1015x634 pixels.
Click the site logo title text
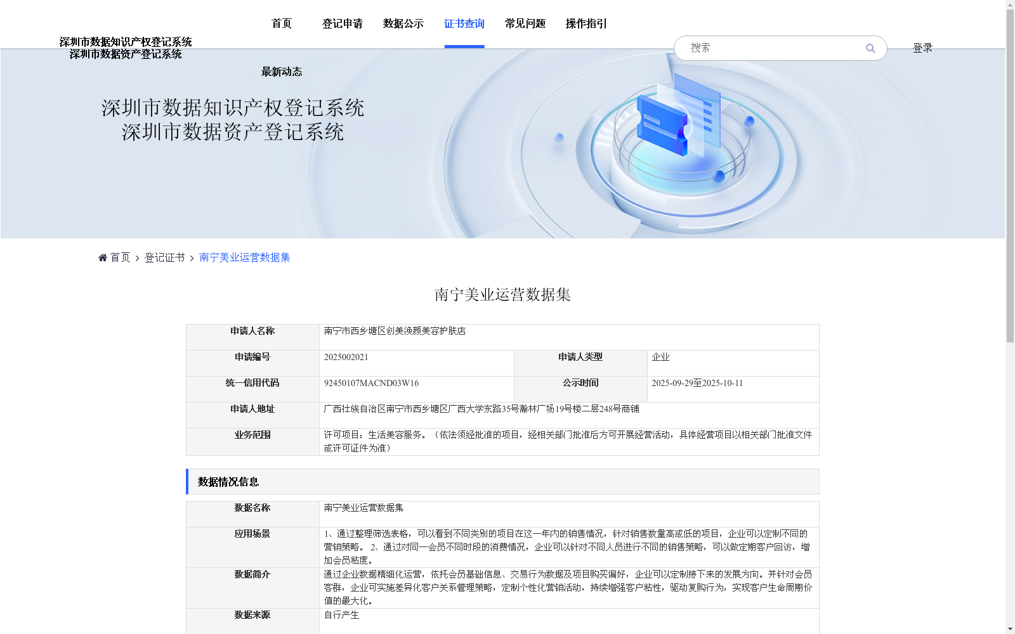126,48
